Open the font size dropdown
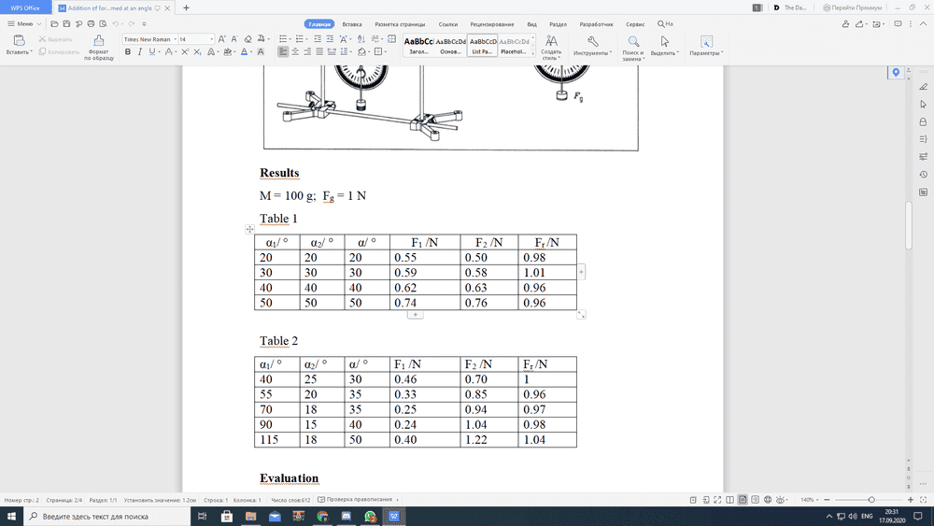Screen dimensions: 934x526 pos(212,39)
